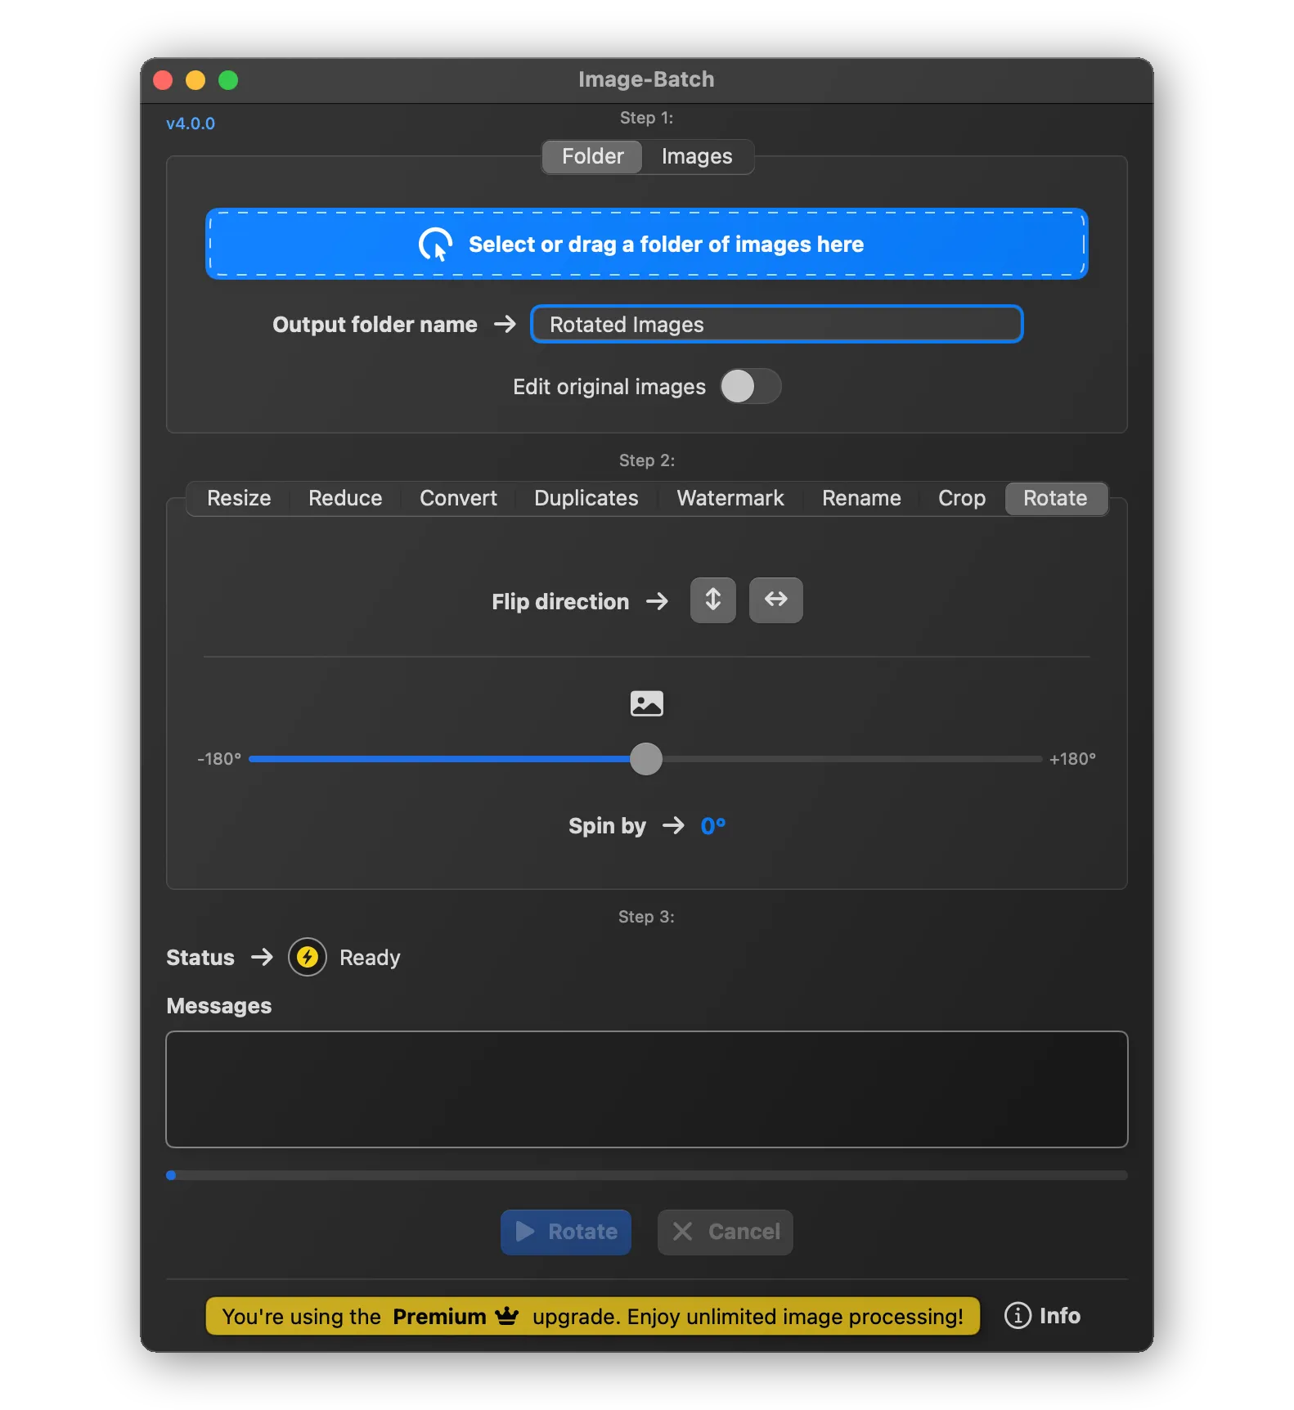
Task: Click the horizontal flip direction icon
Action: (x=775, y=600)
